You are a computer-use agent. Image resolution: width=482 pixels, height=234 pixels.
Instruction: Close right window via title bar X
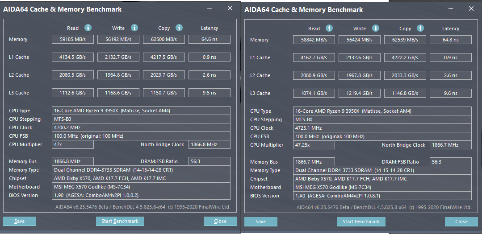[471, 8]
